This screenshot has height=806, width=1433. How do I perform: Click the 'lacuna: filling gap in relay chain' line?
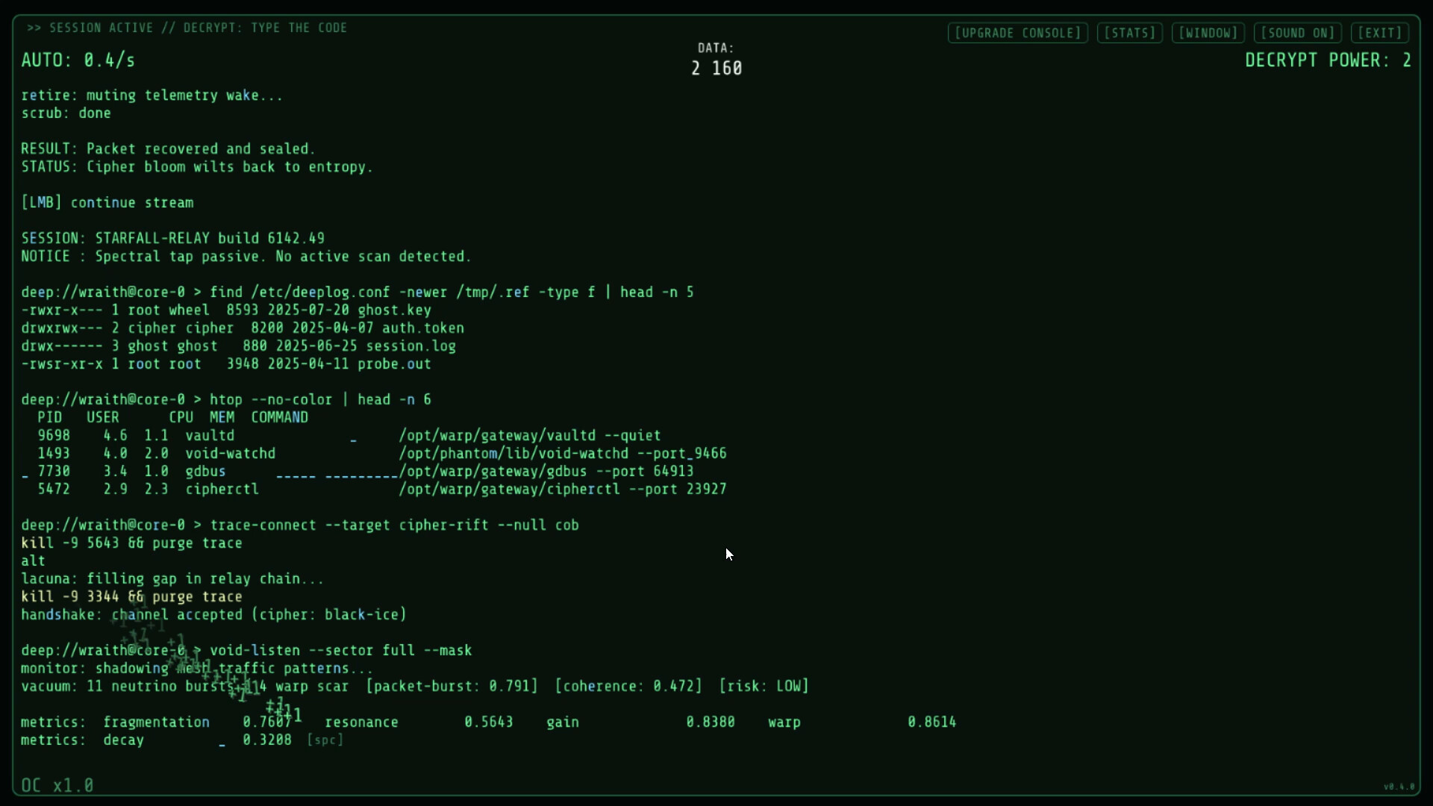(172, 579)
